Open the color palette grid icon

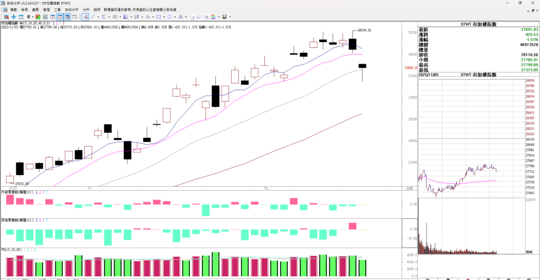pos(214,17)
